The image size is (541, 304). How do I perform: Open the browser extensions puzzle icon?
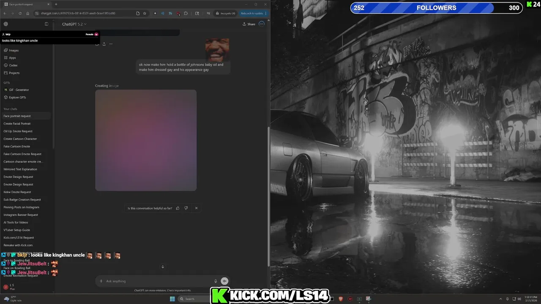click(186, 13)
